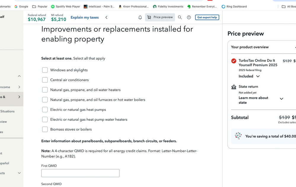
Task: Open the Google bookmark
Action: (21, 7)
